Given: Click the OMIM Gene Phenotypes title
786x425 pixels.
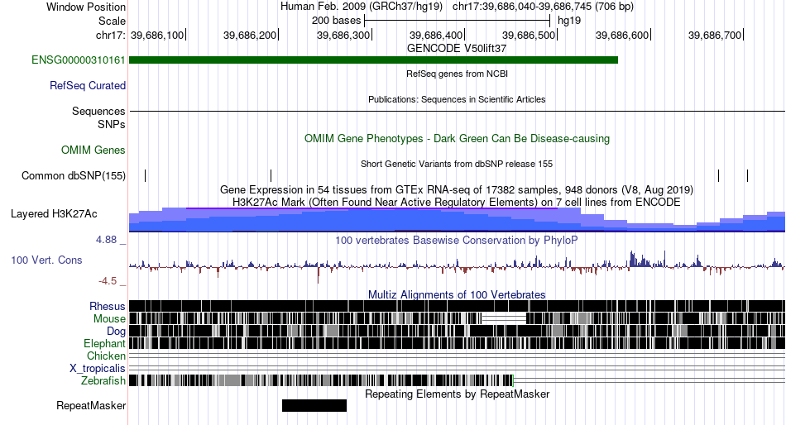Looking at the screenshot, I should click(x=457, y=138).
